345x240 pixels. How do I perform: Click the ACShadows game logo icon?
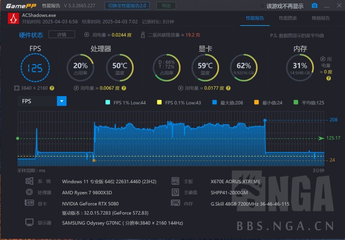click(x=13, y=18)
